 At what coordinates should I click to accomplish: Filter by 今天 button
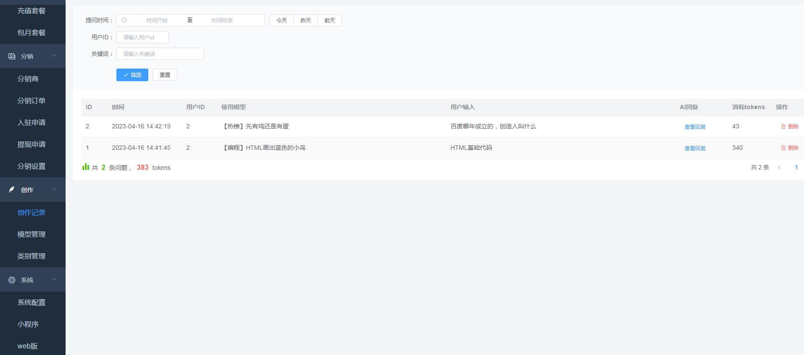pyautogui.click(x=282, y=21)
